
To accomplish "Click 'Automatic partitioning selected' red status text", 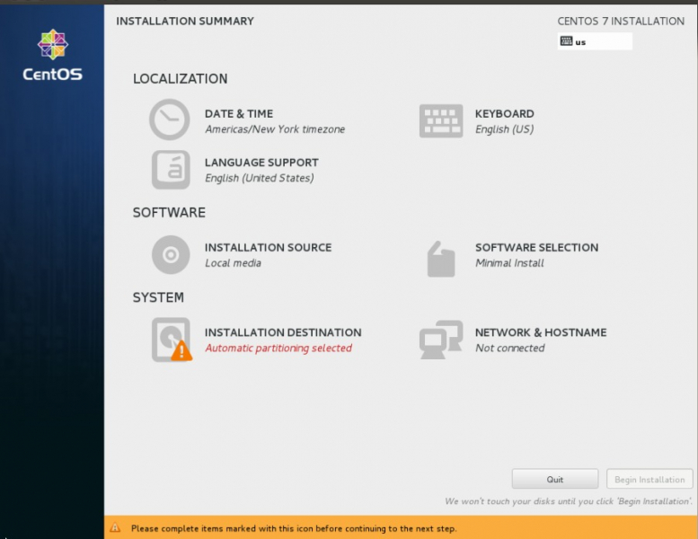I will (x=278, y=349).
